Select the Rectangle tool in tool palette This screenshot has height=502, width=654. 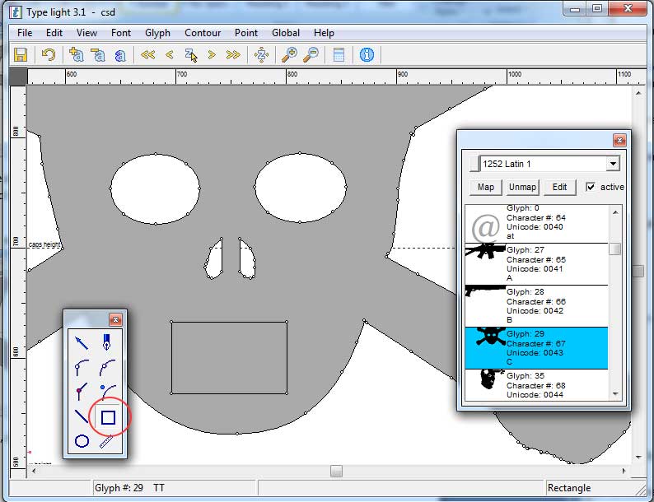click(x=108, y=417)
